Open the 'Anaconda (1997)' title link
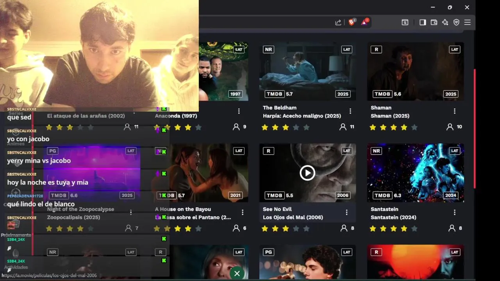This screenshot has width=500, height=281. pyautogui.click(x=176, y=116)
